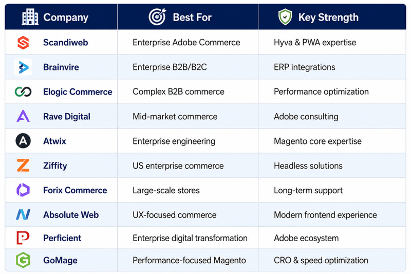Open the Elogic Commerce company name
The height and width of the screenshot is (274, 411).
78,92
